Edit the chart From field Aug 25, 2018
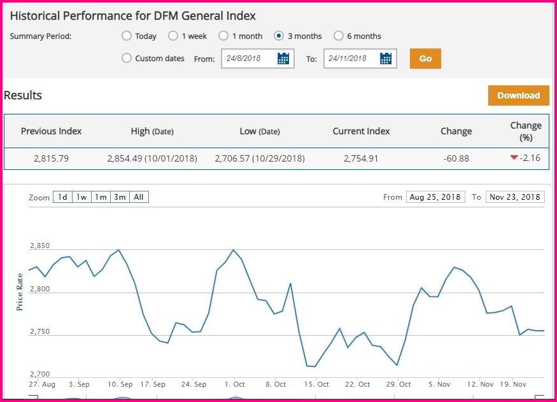The image size is (557, 402). 435,197
